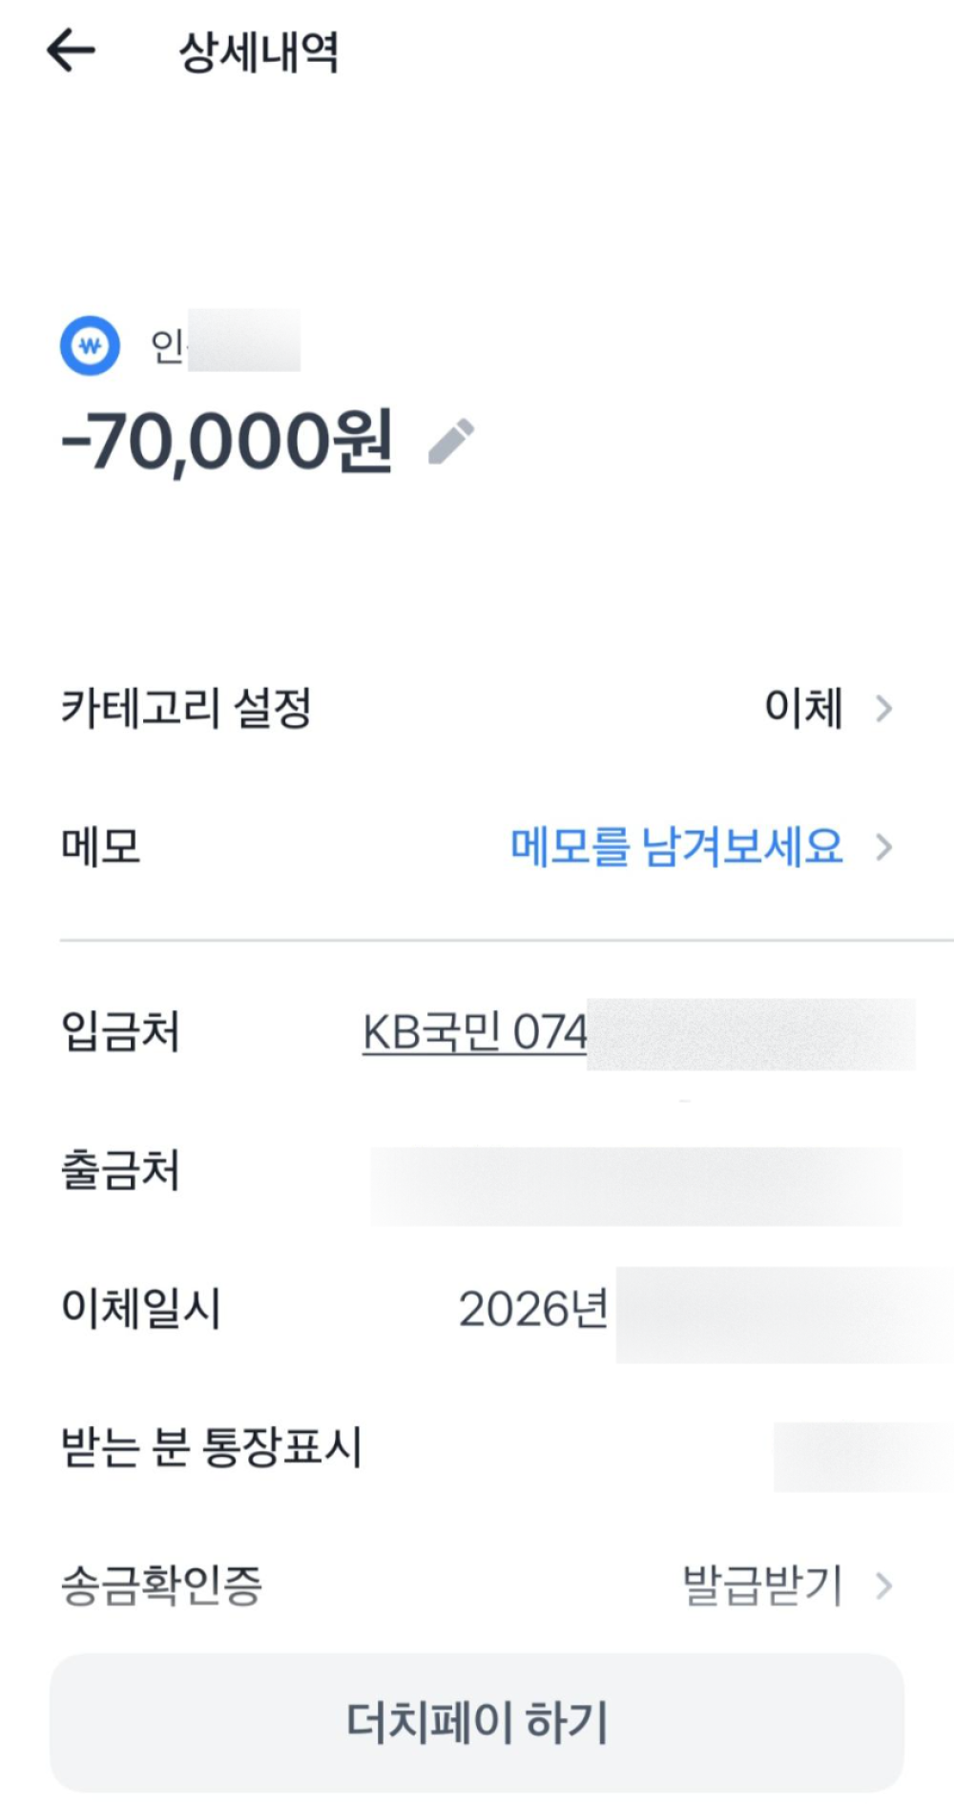Tap the 더치페이 하기 button
The width and height of the screenshot is (954, 1804).
coord(477,1722)
